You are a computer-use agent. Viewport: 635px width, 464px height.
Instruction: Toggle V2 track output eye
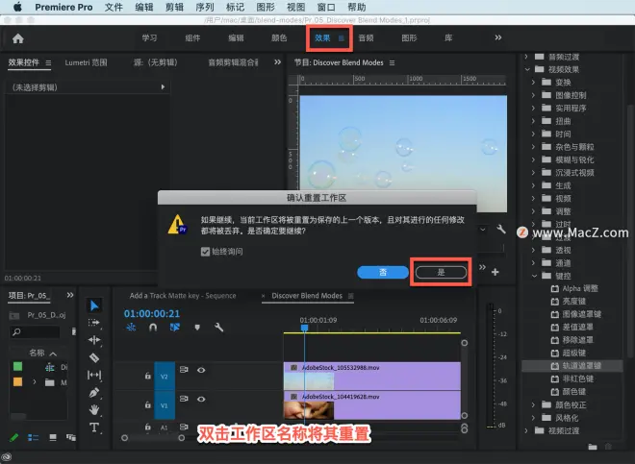point(201,370)
